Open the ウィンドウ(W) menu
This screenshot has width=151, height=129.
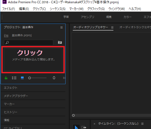tap(117, 9)
